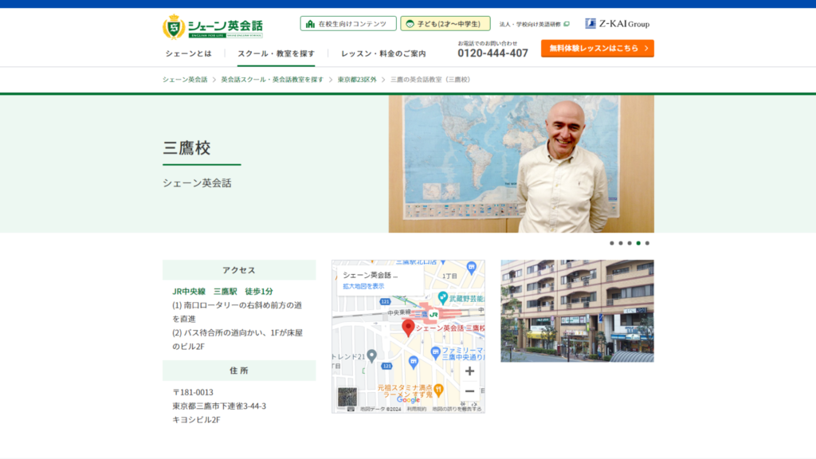Image resolution: width=816 pixels, height=459 pixels.
Task: Click the JR 三鷹 station icon on the map
Action: click(x=433, y=314)
